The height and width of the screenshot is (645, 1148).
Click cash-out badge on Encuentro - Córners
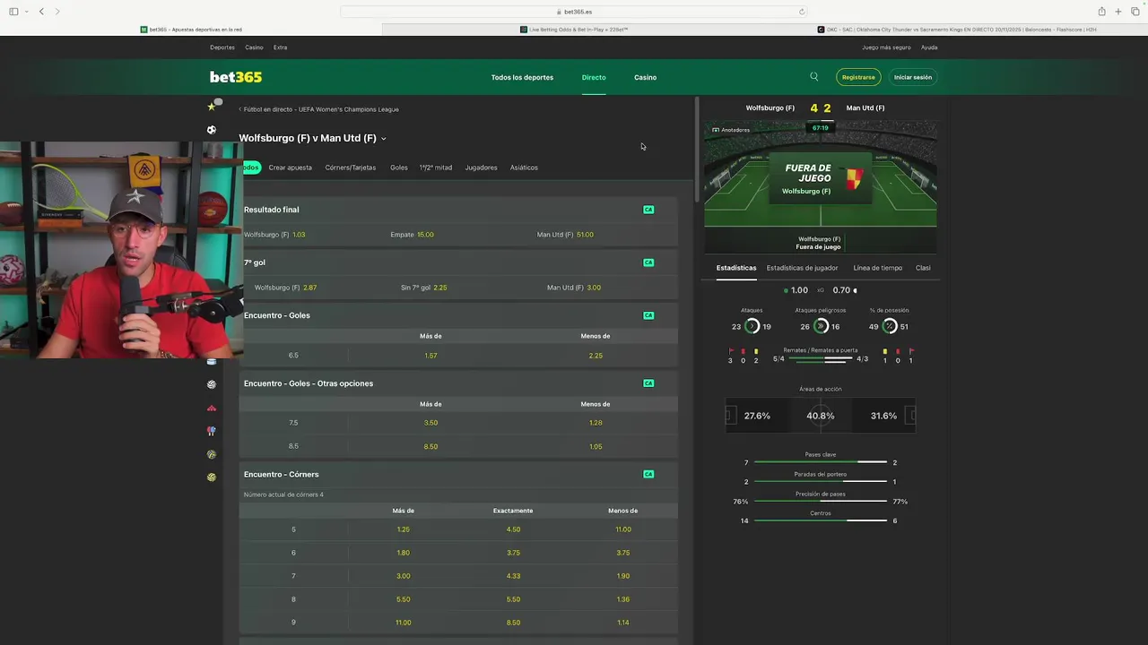click(x=648, y=474)
